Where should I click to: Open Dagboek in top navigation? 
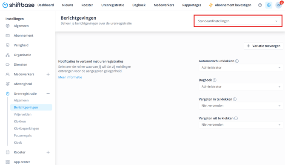[x=139, y=5]
